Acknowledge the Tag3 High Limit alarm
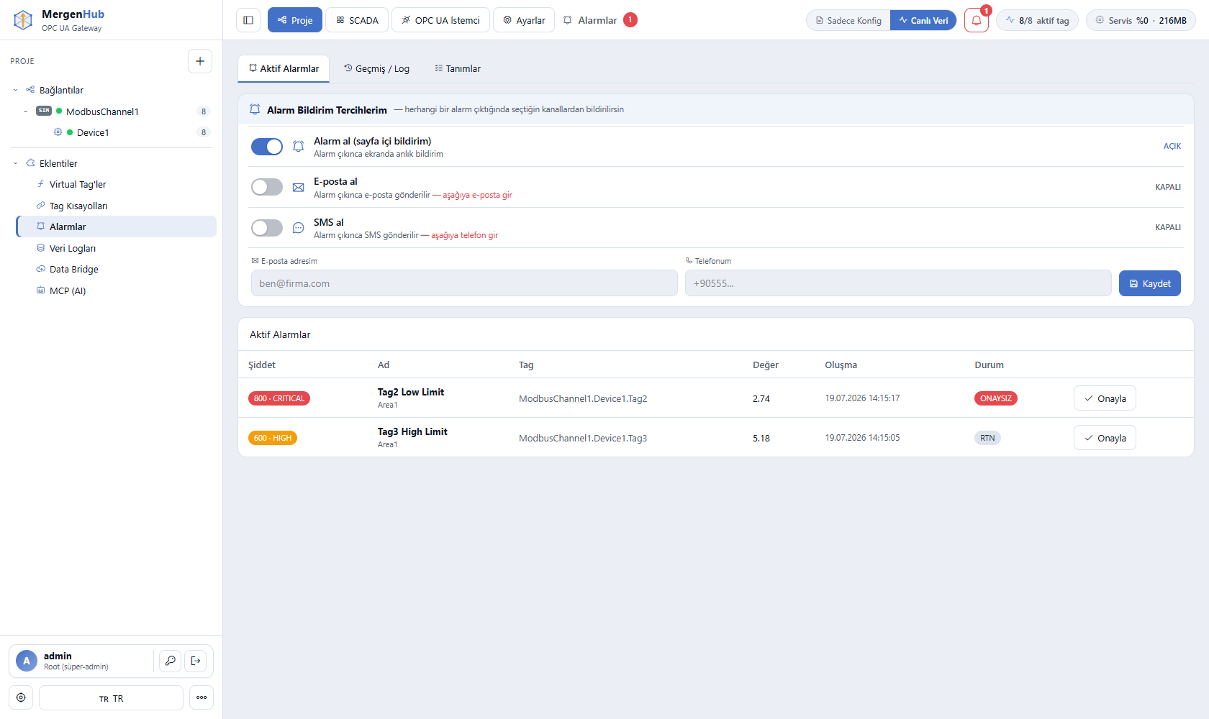The height and width of the screenshot is (719, 1209). pos(1105,438)
